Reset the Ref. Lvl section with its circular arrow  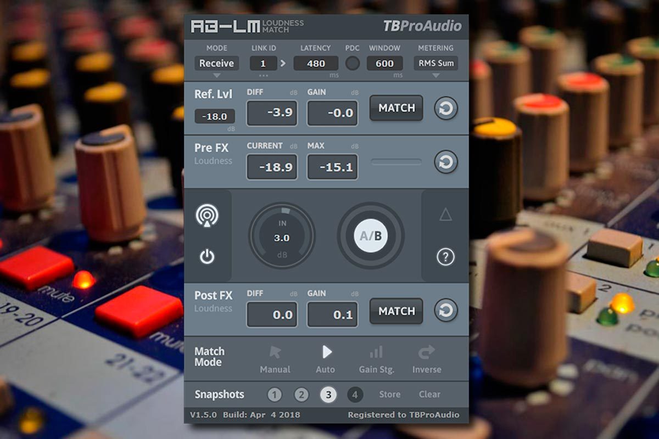point(446,108)
